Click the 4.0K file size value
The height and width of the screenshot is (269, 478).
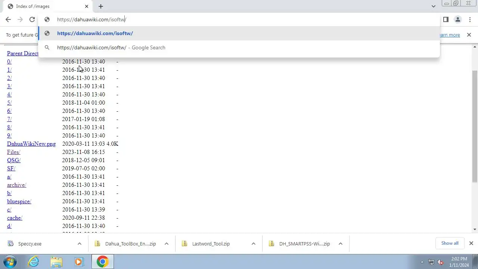pos(112,144)
